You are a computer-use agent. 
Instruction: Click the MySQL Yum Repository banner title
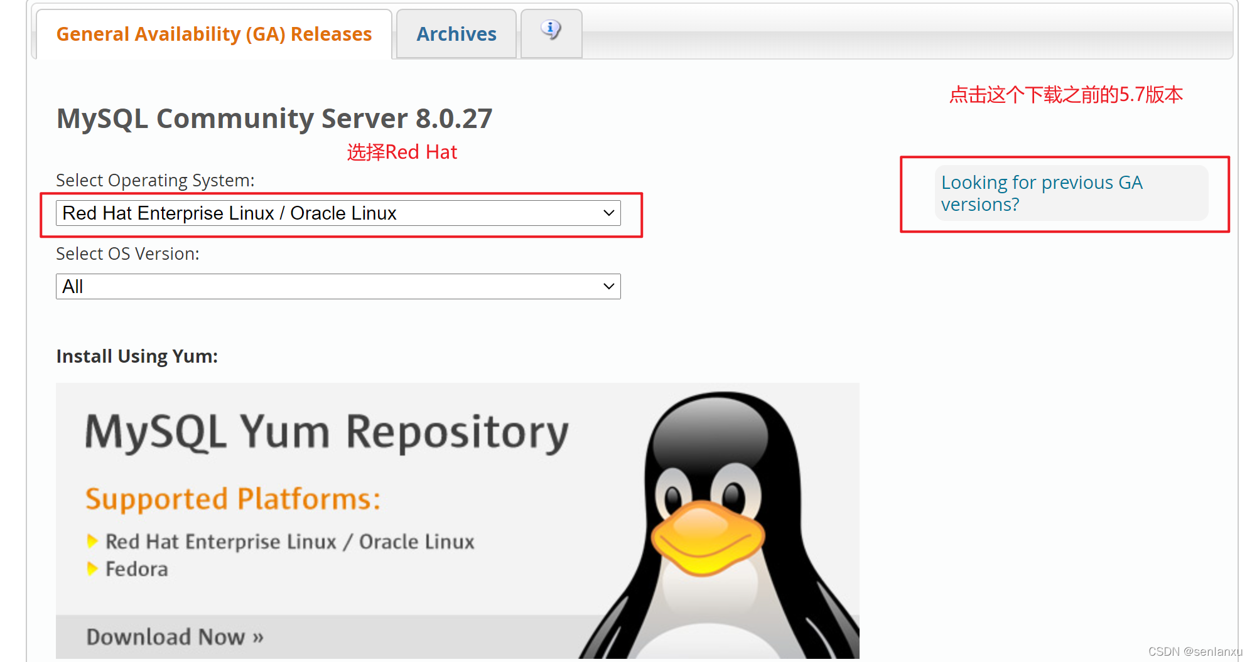click(326, 432)
